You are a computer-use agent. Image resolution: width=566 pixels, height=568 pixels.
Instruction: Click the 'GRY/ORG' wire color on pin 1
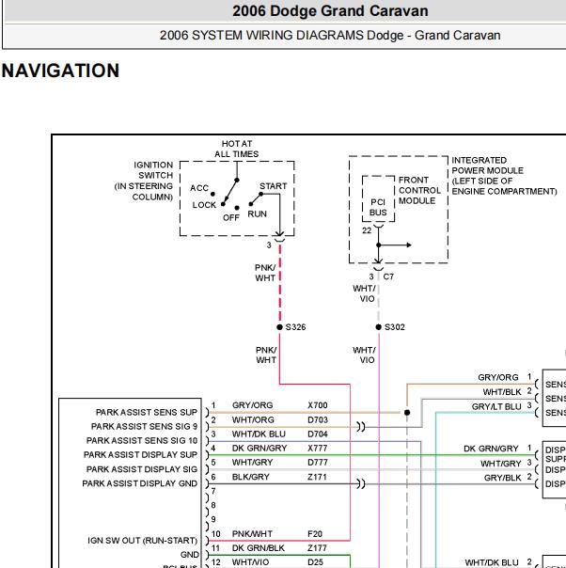252,405
